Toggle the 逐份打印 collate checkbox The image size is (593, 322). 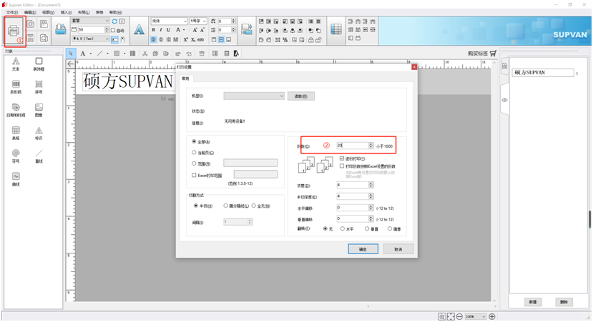pyautogui.click(x=342, y=159)
